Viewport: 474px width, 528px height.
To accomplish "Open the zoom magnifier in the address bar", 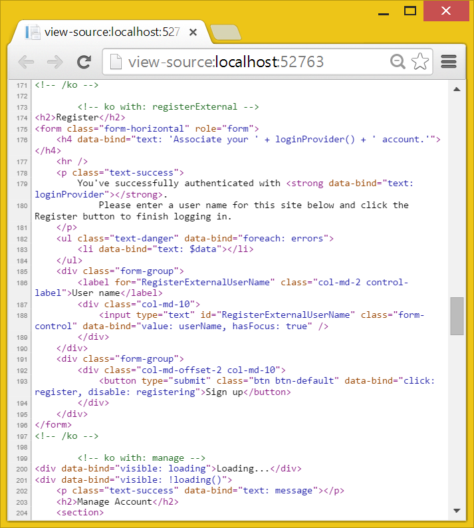I will click(x=398, y=62).
